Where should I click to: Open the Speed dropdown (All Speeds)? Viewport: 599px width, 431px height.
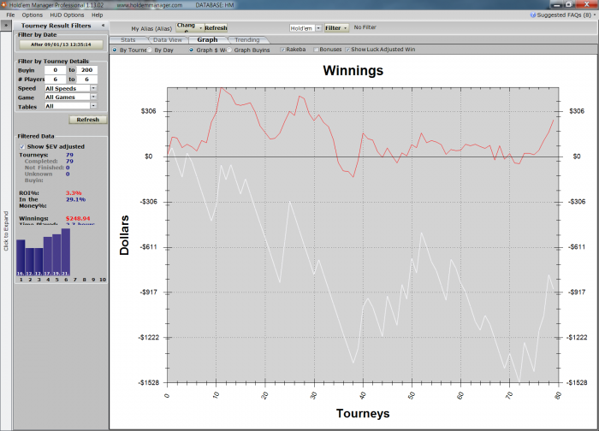tap(93, 88)
